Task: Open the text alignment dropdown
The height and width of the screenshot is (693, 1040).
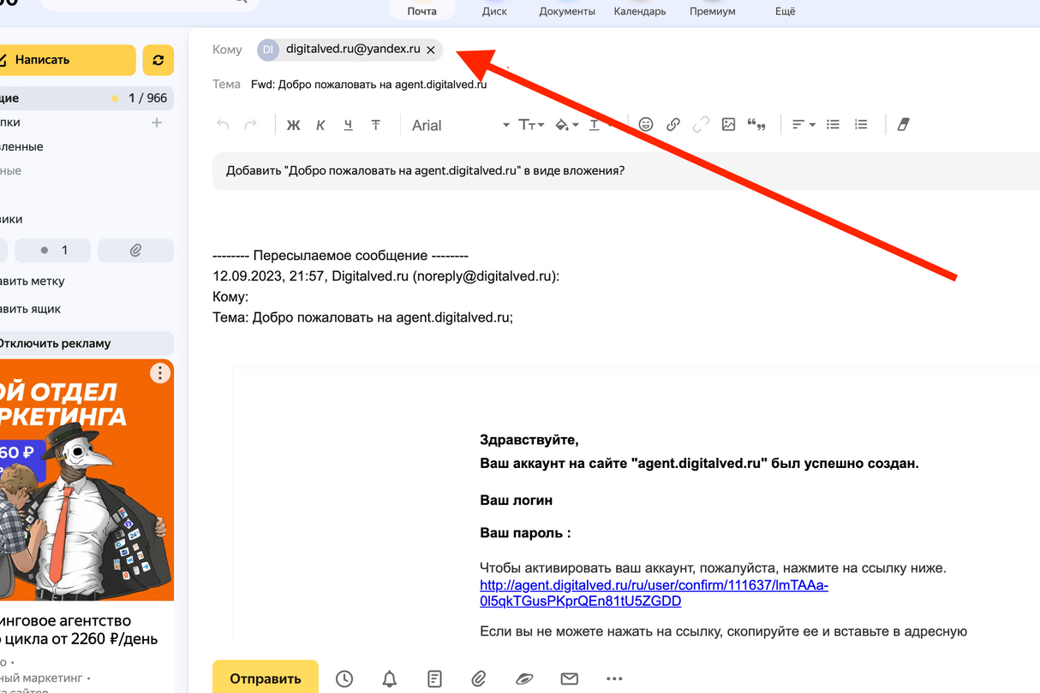Action: [803, 125]
